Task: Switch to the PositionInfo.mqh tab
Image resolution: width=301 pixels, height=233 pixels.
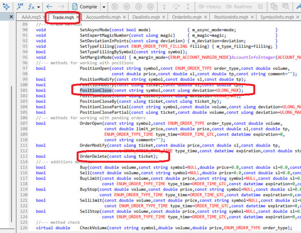Action: [231, 17]
